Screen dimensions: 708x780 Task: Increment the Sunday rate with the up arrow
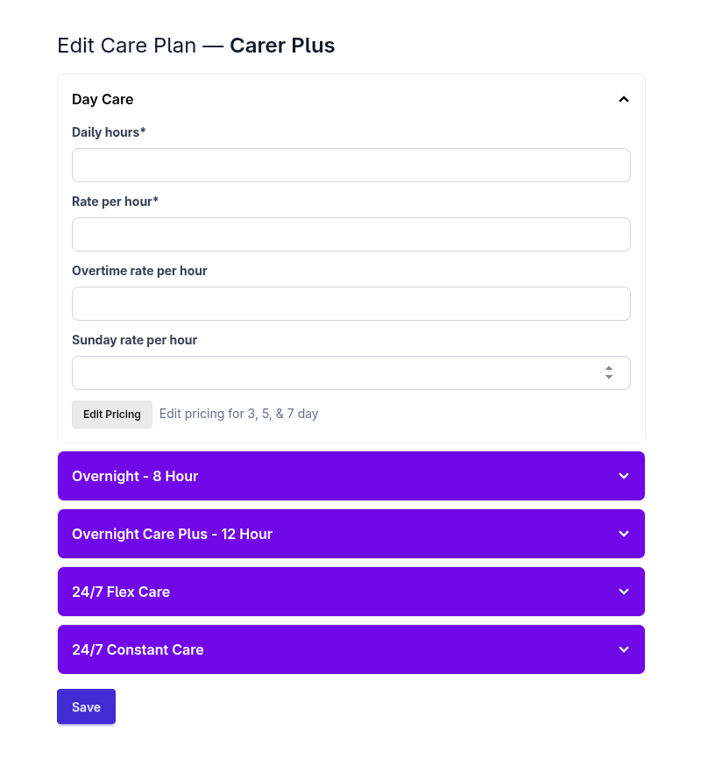(x=609, y=368)
